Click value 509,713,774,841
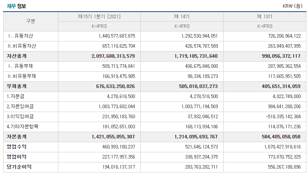The width and height of the screenshot is (308, 174). coord(119,66)
